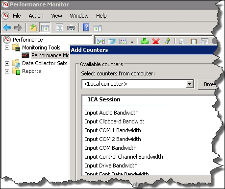
Task: Toggle Show/Hide Console Tree toolbar icon
Action: pos(45,27)
